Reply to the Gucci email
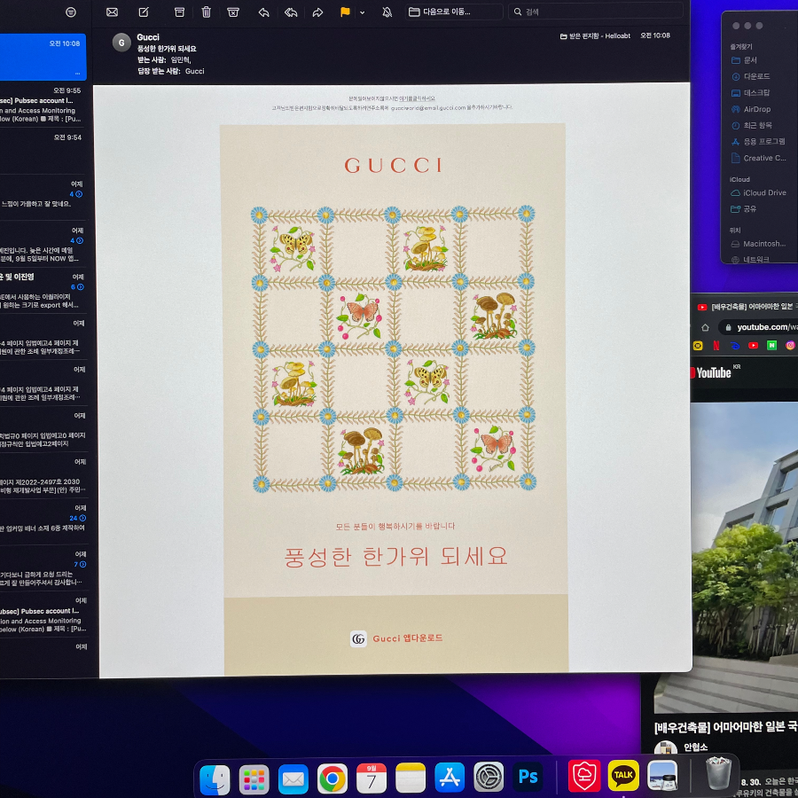 click(x=263, y=12)
